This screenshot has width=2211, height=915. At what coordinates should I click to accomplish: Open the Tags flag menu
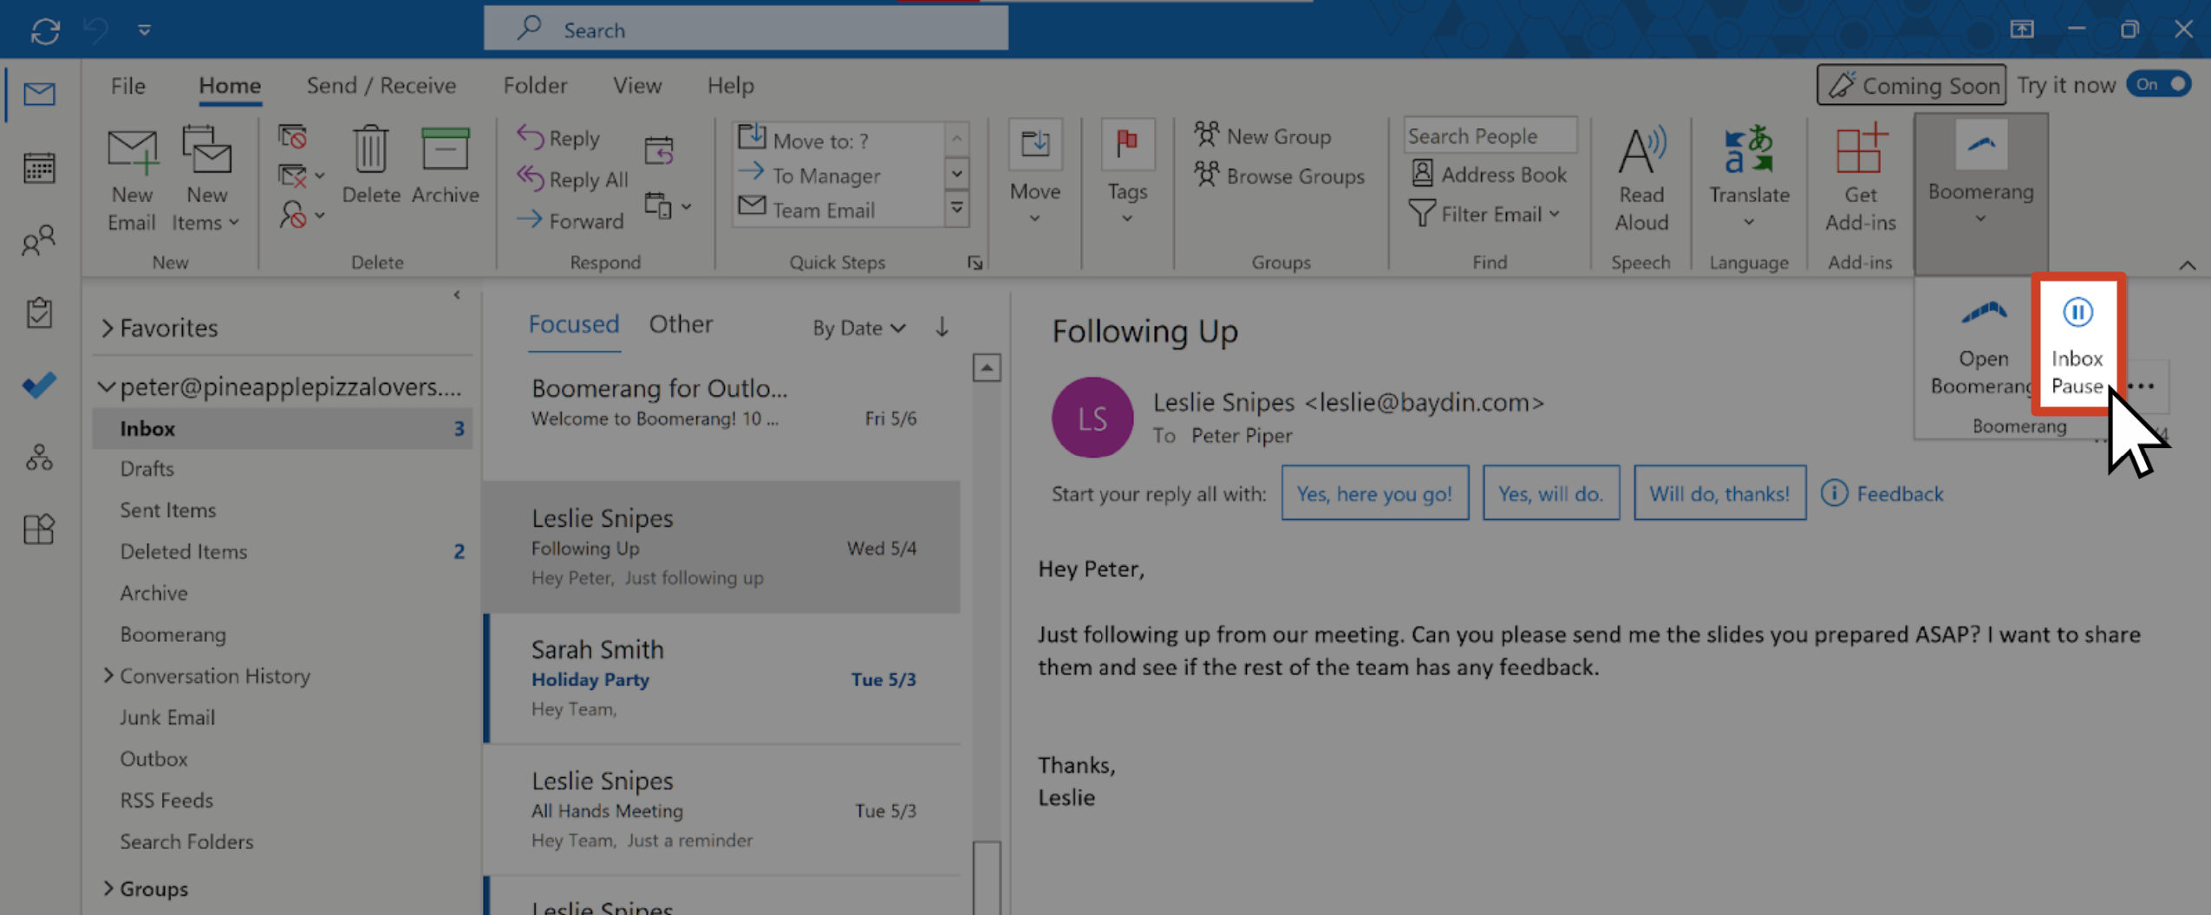pos(1126,173)
